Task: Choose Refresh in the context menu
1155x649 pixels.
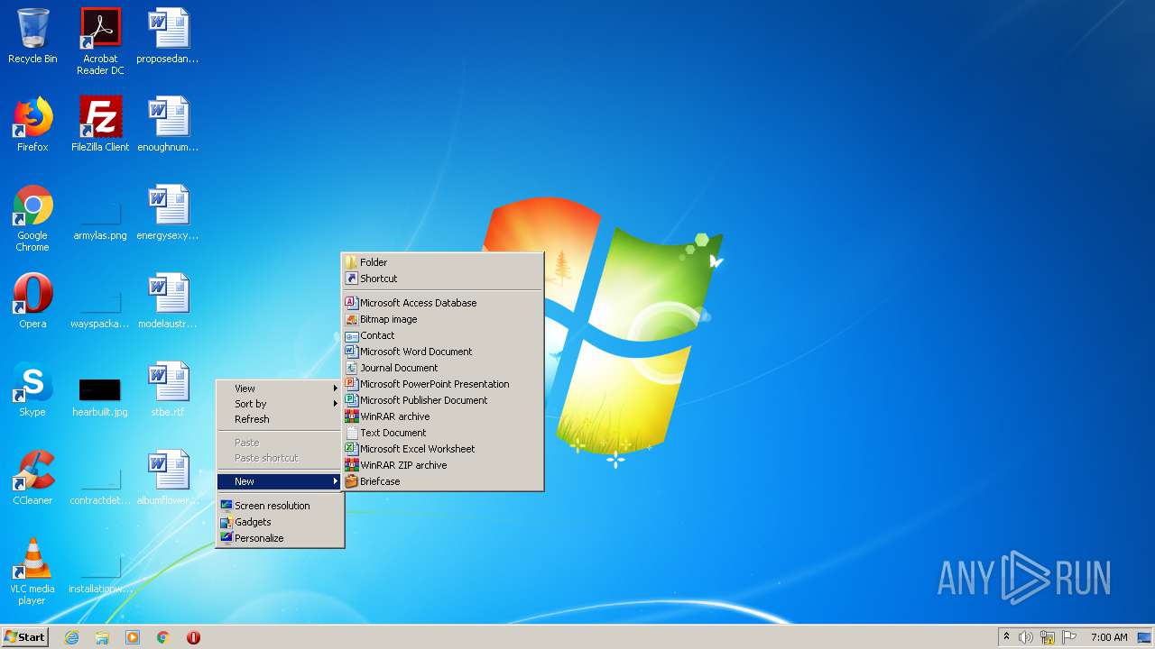Action: click(x=280, y=419)
